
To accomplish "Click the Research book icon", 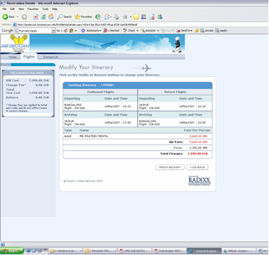I will pyautogui.click(x=144, y=17).
